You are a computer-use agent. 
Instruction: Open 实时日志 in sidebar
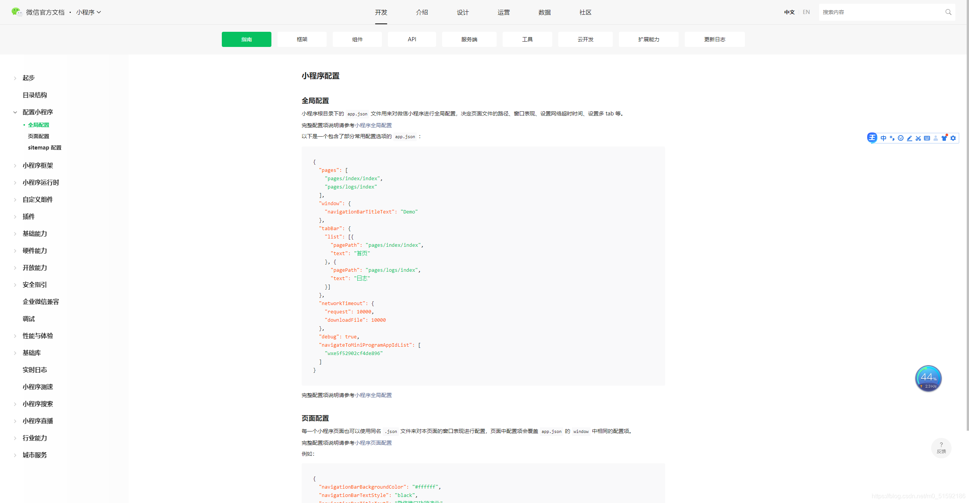coord(35,370)
